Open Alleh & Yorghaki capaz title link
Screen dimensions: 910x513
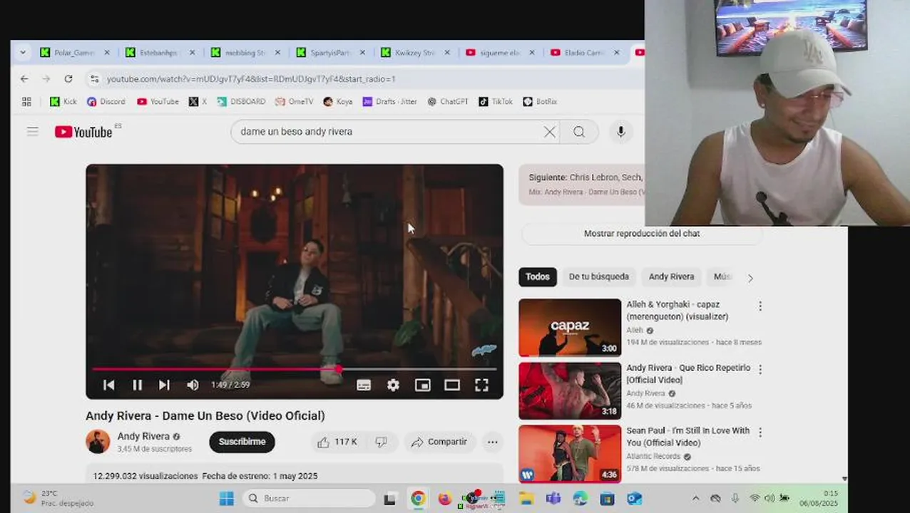click(x=677, y=311)
